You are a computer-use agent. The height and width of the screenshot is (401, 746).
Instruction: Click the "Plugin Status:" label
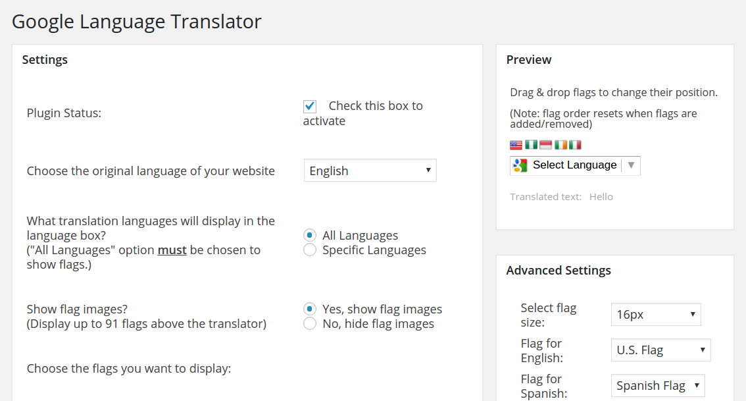point(64,113)
